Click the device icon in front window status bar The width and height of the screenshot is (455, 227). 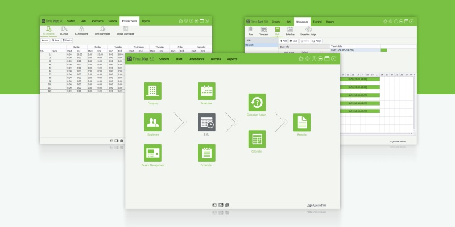221,205
